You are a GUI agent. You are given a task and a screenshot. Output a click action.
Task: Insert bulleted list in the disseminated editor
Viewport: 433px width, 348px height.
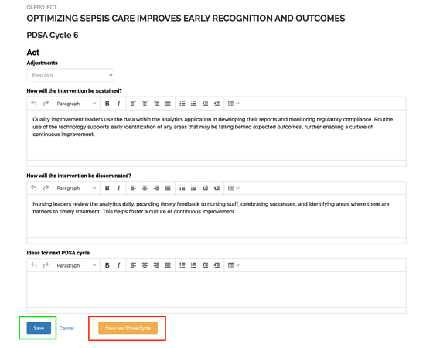click(182, 188)
